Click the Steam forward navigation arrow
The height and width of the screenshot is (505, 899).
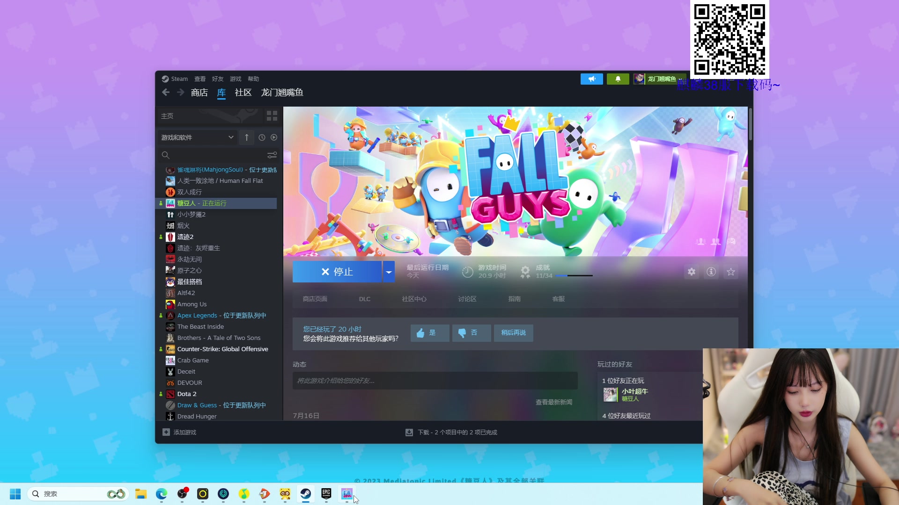pyautogui.click(x=180, y=93)
